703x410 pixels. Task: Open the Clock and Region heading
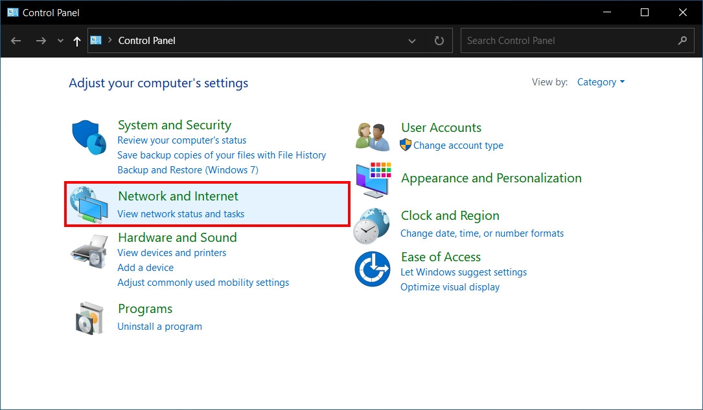click(x=450, y=216)
